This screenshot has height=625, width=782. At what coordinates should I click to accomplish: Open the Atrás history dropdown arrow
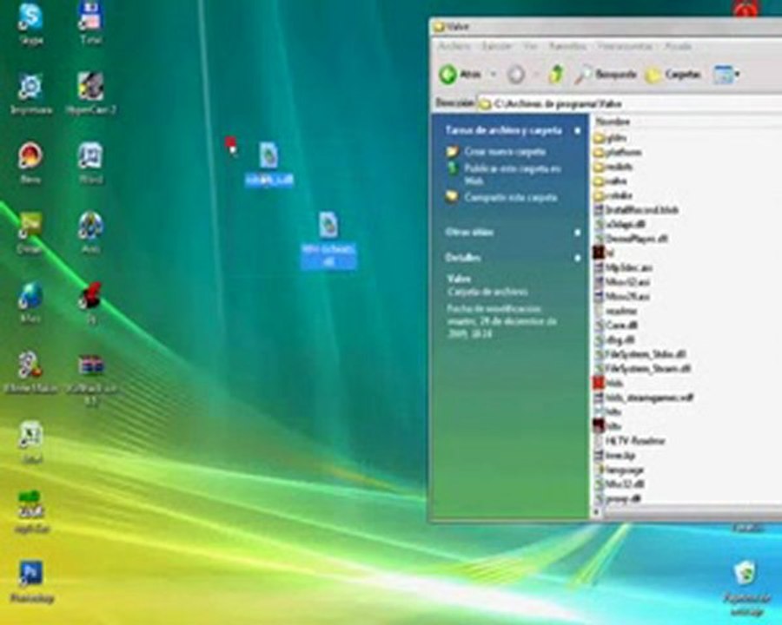click(x=494, y=75)
